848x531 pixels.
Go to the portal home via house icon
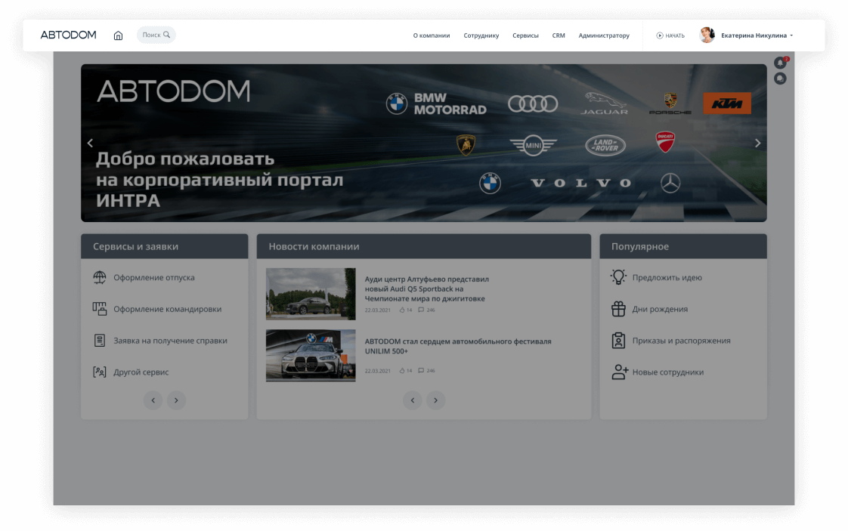coord(118,36)
